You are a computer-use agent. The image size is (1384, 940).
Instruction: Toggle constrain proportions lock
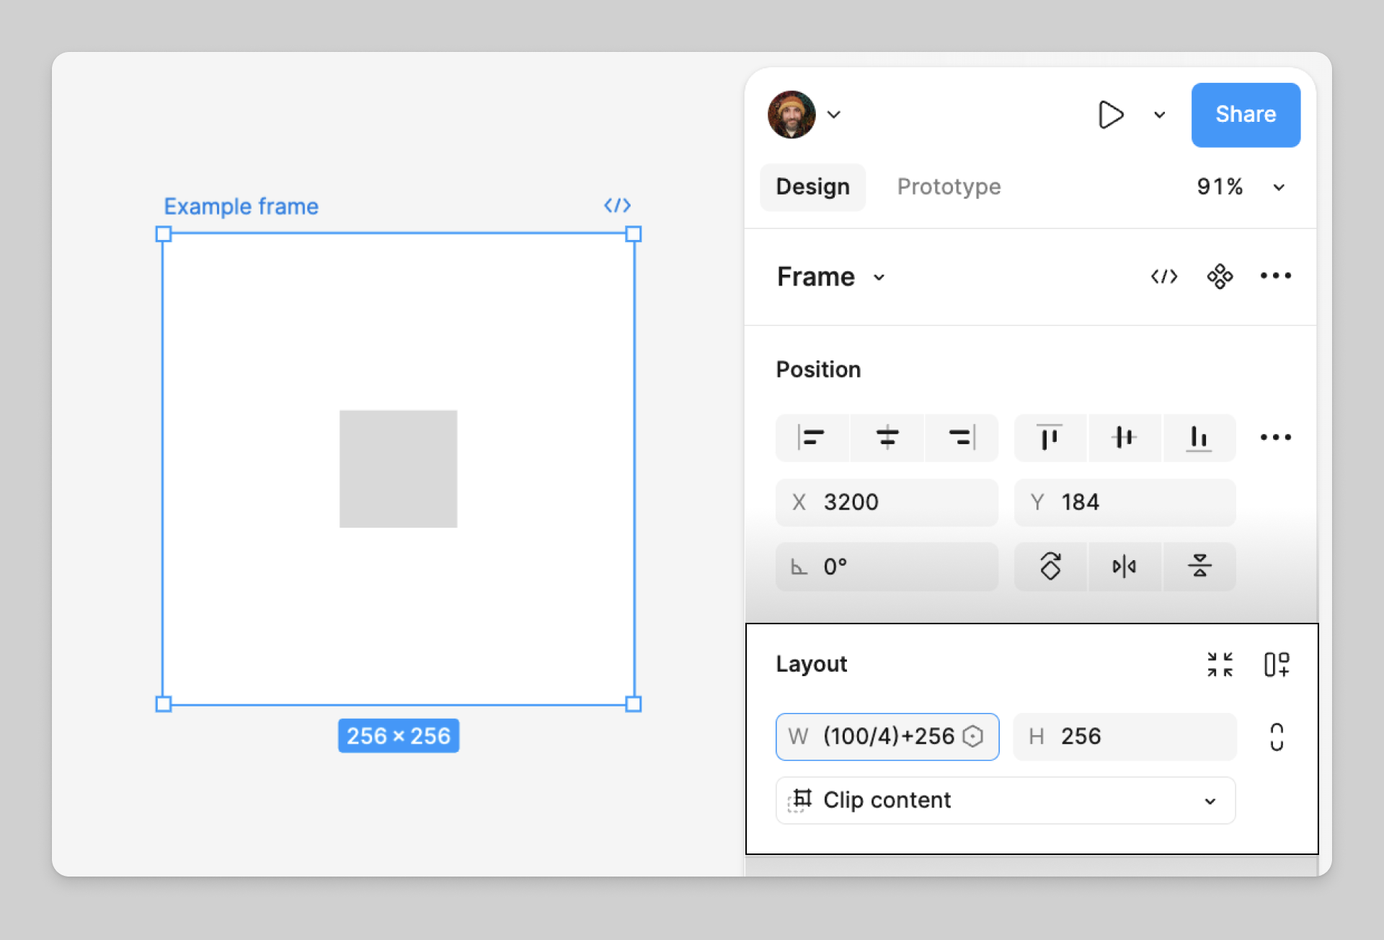[x=1277, y=737]
